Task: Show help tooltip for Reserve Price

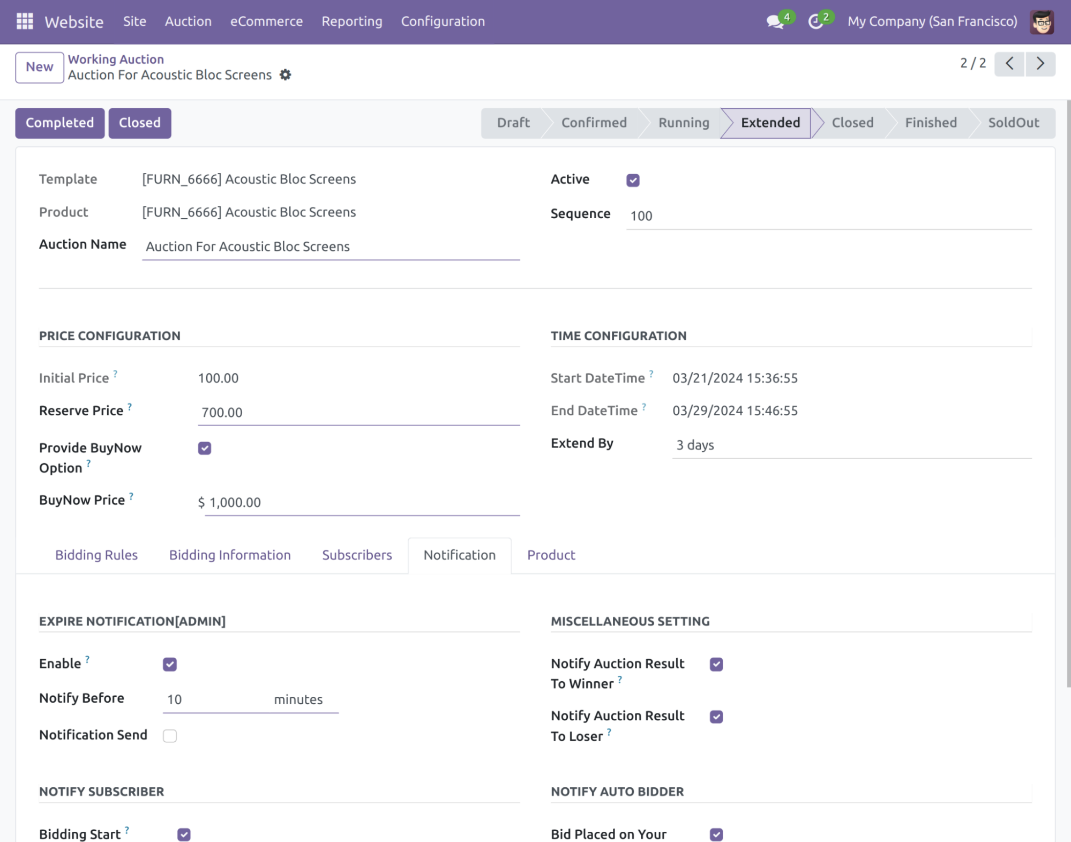Action: (x=130, y=406)
